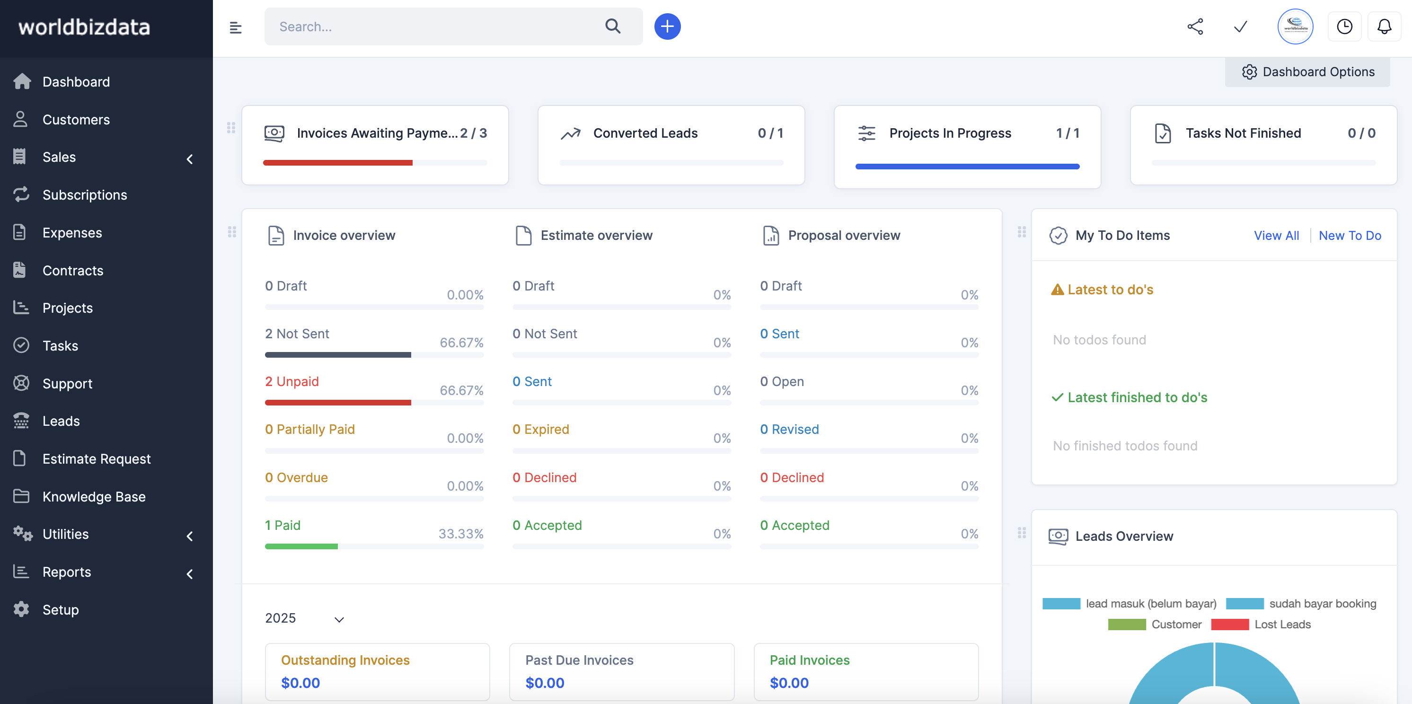Expand the Utilities submenu chevron
The height and width of the screenshot is (704, 1412).
coord(190,536)
